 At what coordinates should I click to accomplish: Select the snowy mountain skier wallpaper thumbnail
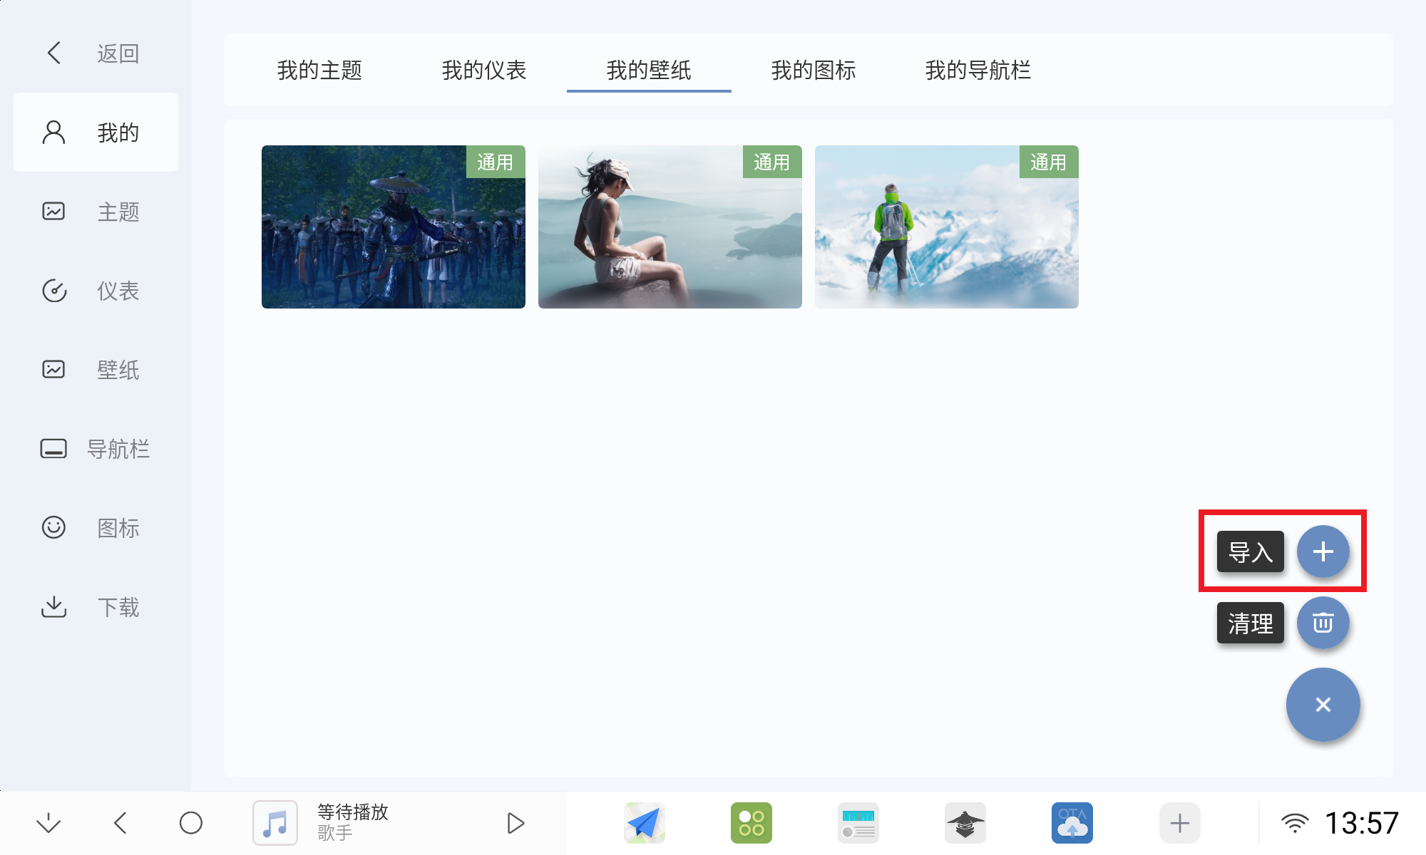click(946, 227)
